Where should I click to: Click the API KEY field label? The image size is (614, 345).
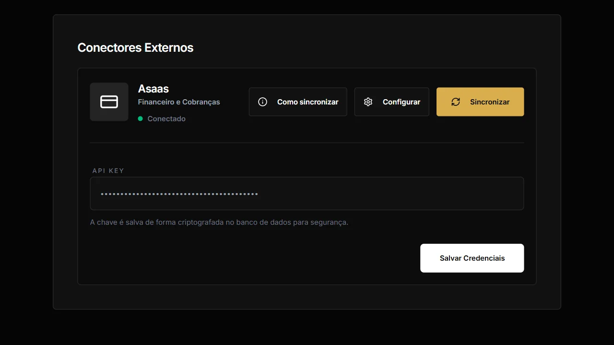pos(108,171)
